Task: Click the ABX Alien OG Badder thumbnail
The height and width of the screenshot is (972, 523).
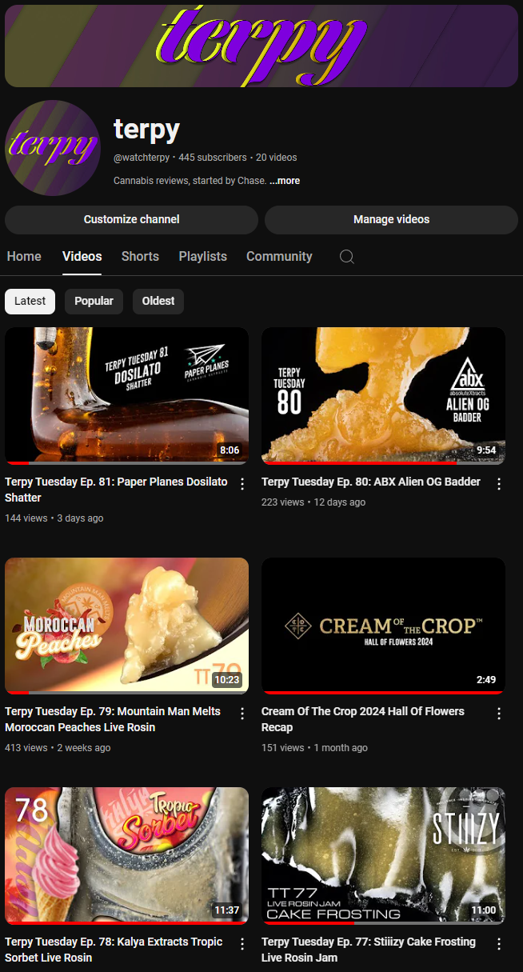Action: pos(383,396)
